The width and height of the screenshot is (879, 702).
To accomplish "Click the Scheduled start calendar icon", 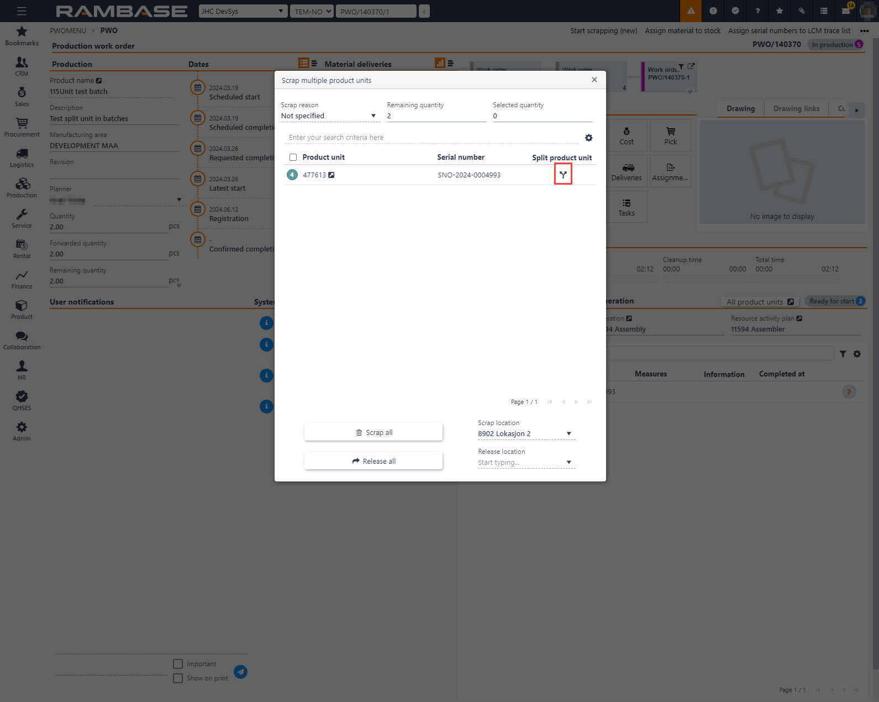I will (x=198, y=87).
